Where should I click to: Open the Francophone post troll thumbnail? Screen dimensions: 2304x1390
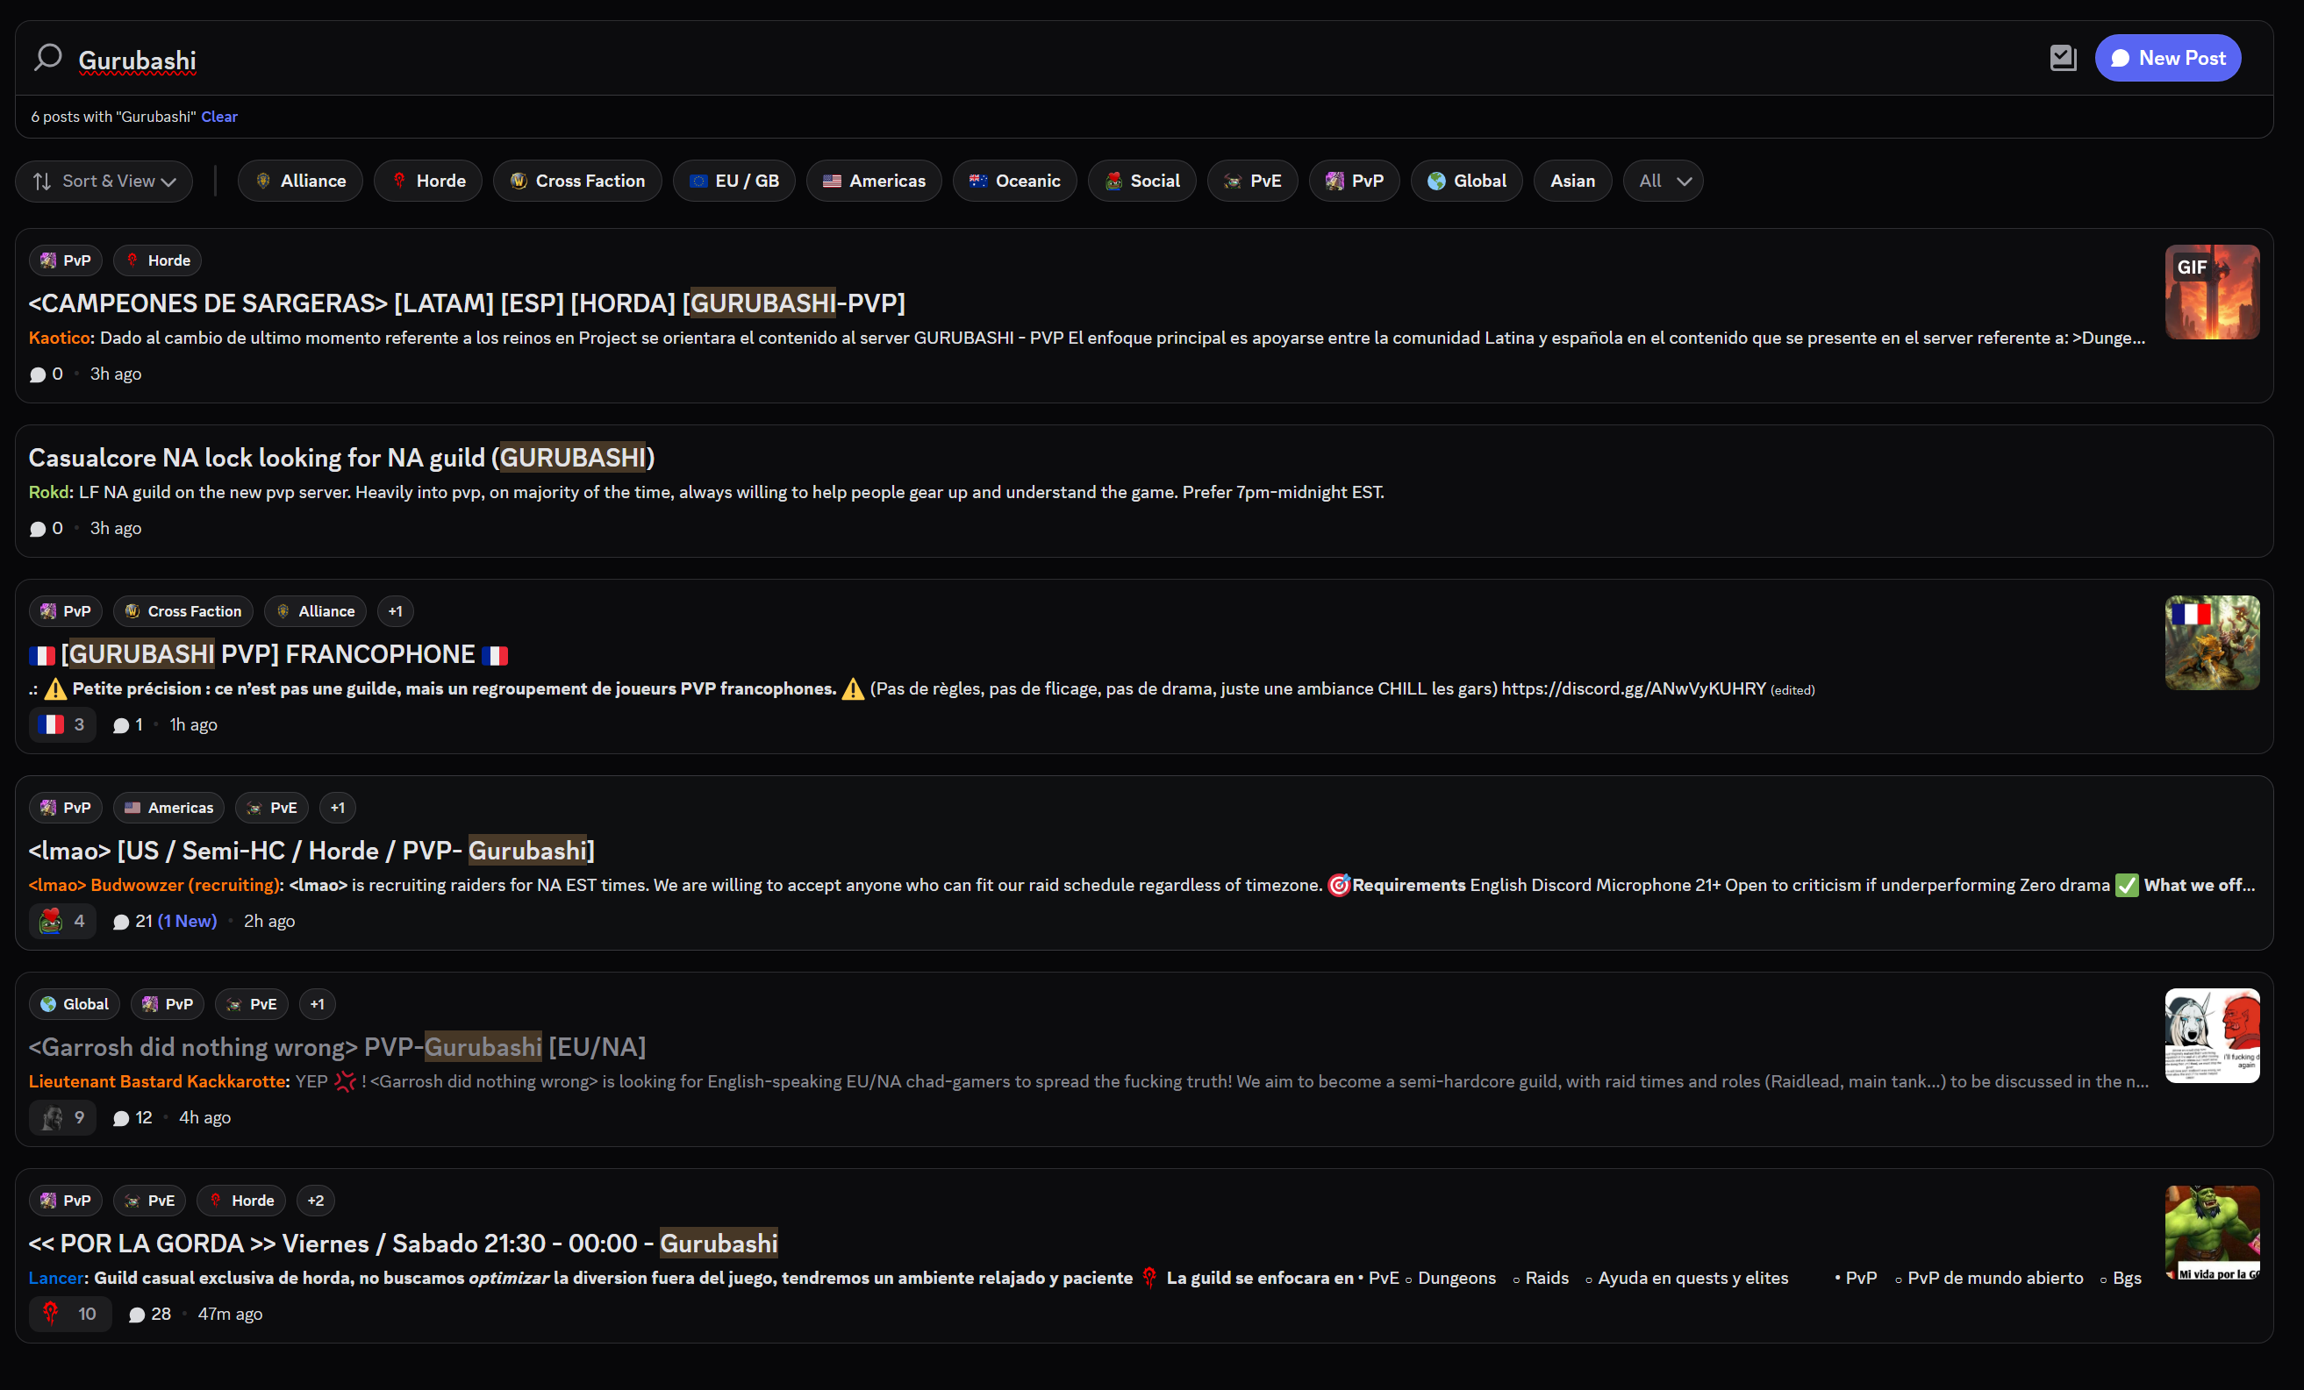2213,643
